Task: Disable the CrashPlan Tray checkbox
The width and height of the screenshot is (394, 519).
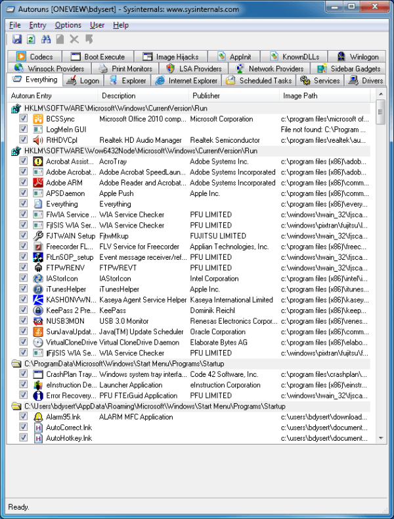Action: tap(23, 374)
